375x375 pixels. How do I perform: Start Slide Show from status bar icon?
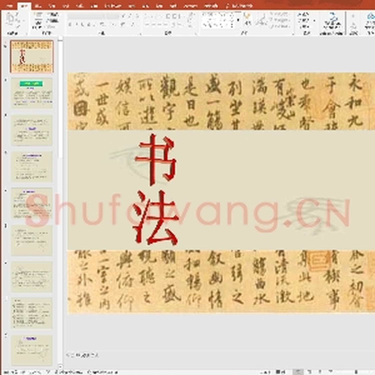pyautogui.click(x=331, y=372)
